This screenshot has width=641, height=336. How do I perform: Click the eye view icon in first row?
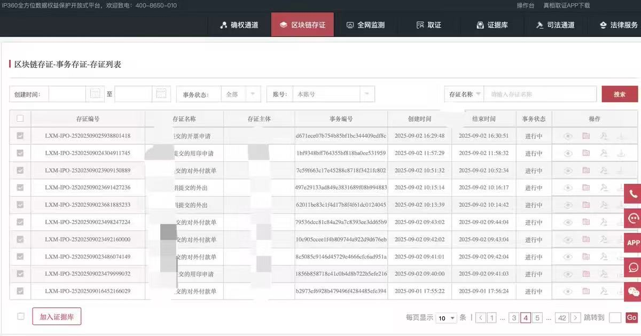pyautogui.click(x=568, y=136)
